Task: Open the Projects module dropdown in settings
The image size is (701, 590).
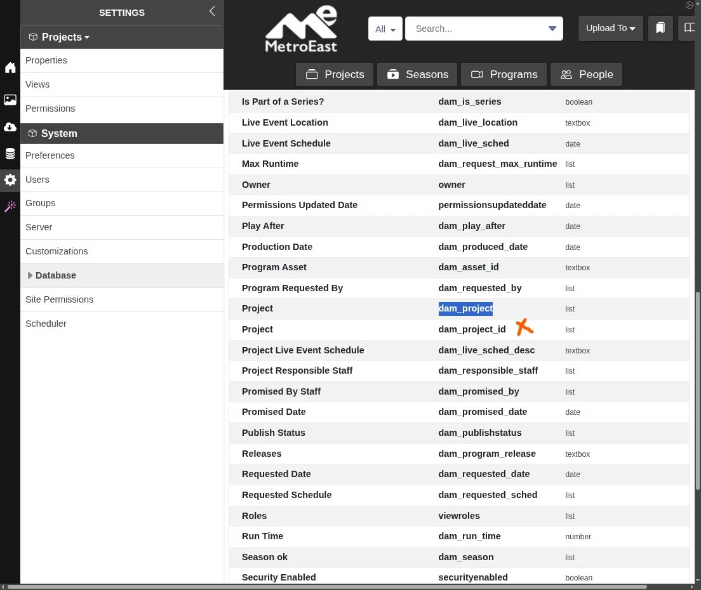Action: (65, 37)
